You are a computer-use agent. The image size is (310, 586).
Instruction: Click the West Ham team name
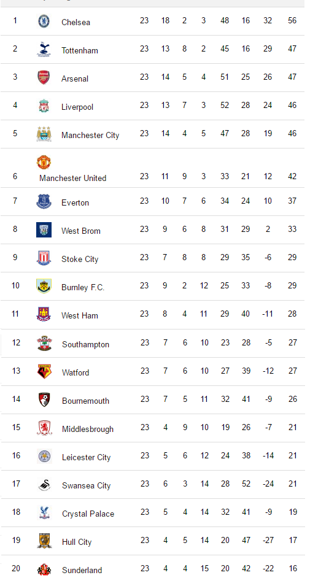coord(80,315)
